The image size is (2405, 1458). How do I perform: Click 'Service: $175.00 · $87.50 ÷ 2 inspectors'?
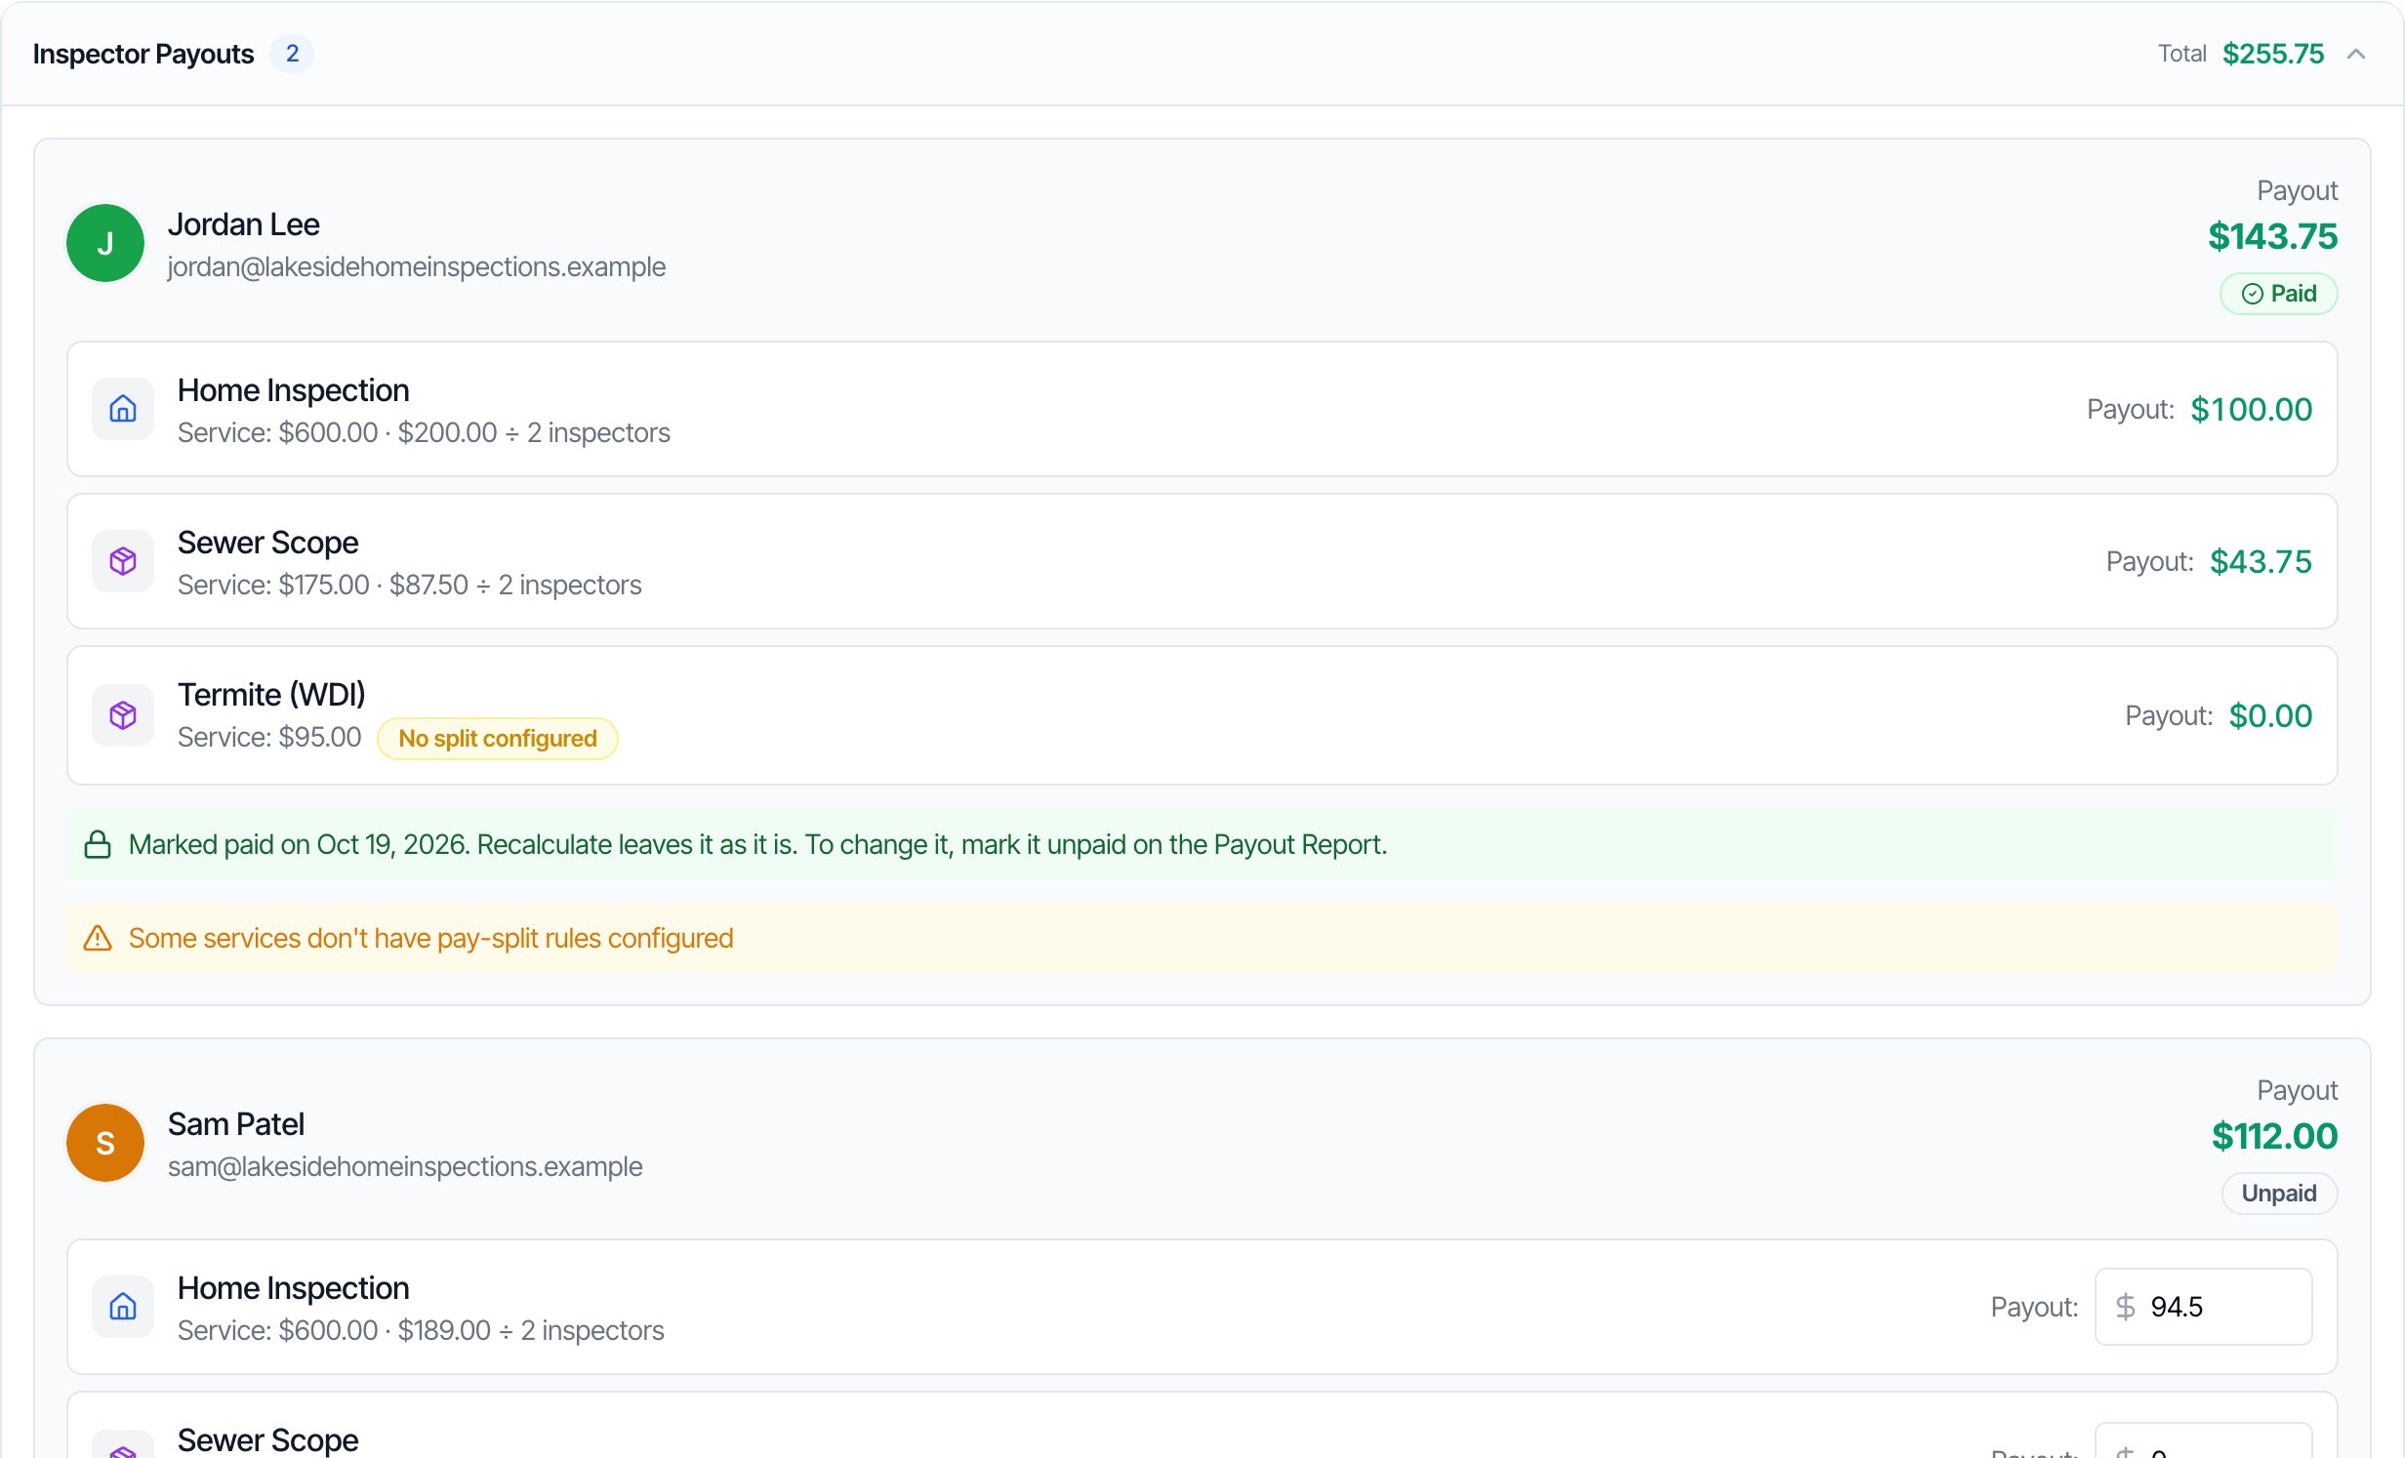coord(410,585)
